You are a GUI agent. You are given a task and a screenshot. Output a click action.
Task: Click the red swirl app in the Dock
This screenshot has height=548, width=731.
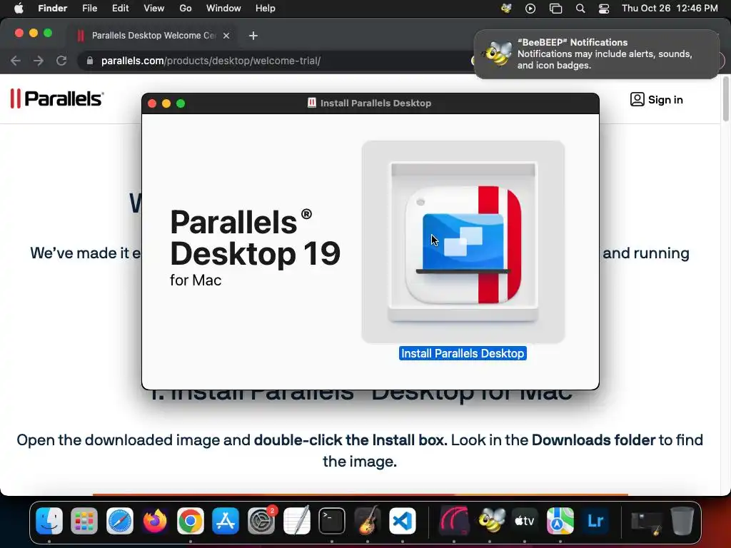[454, 520]
